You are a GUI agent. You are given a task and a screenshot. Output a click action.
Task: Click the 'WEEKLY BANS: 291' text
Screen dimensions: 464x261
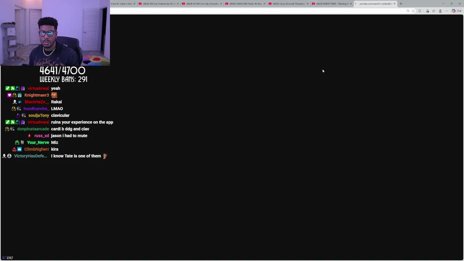pos(63,79)
